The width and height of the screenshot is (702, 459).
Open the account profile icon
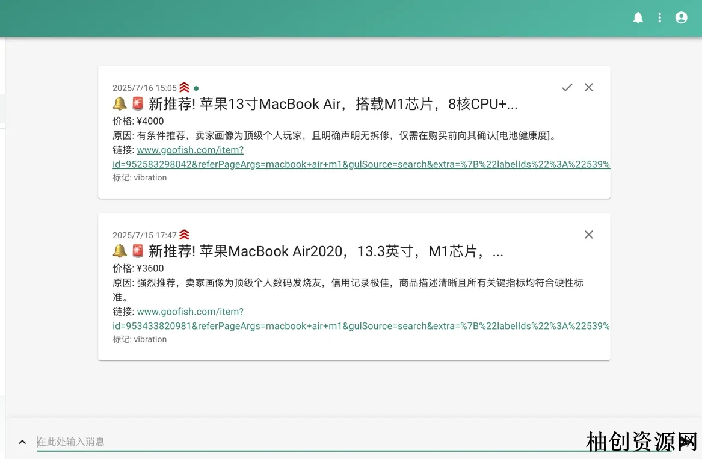tap(682, 18)
